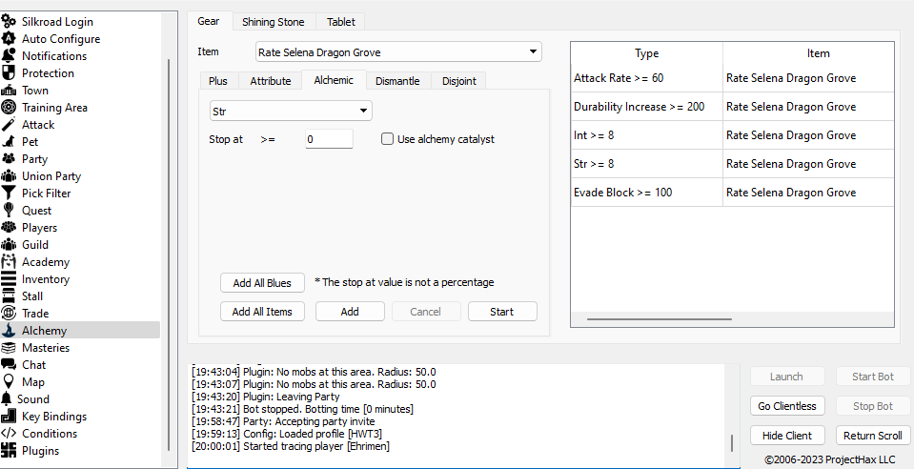Select the Plugins icon in sidebar
914x469 pixels.
9,451
